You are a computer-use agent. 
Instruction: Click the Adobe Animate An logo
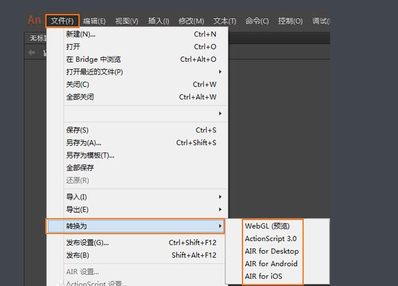click(x=34, y=20)
